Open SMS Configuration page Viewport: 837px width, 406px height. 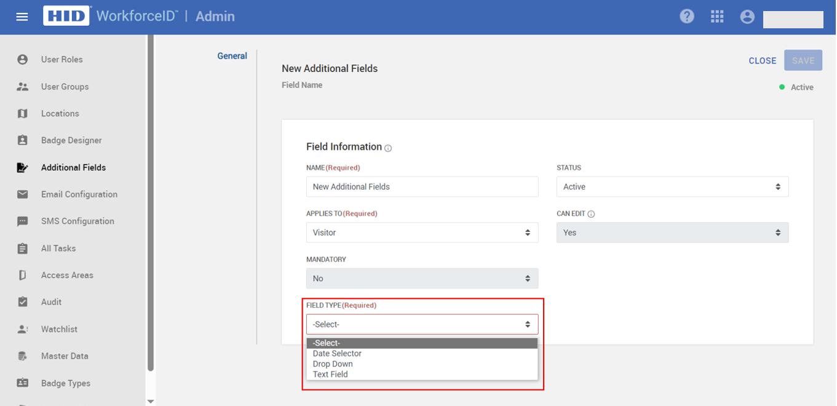point(77,221)
